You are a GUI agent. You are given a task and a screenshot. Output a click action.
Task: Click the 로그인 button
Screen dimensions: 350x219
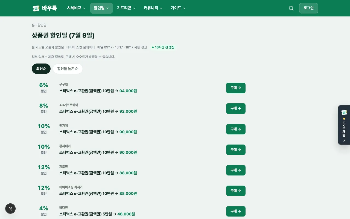[x=309, y=8]
